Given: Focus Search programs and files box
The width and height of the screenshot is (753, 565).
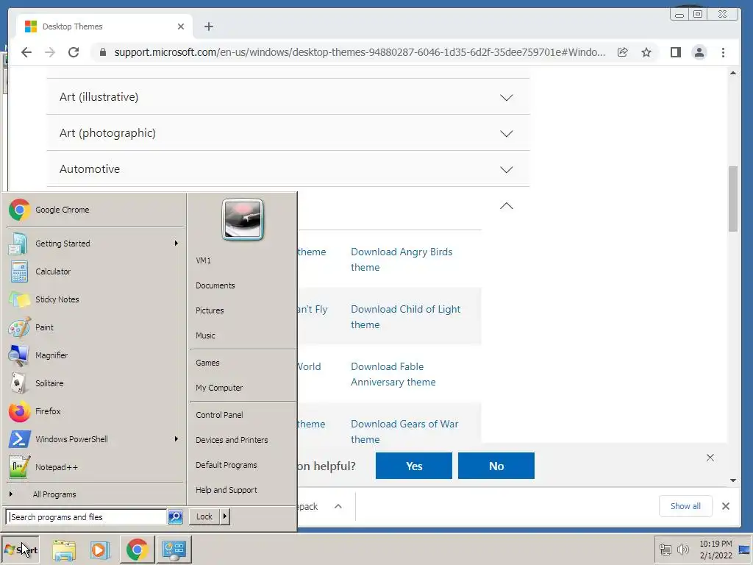Looking at the screenshot, I should pyautogui.click(x=87, y=517).
